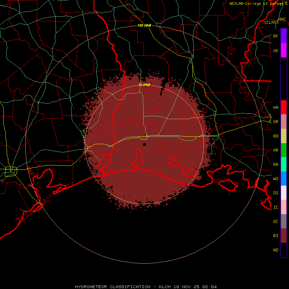
Task: Click the GR legend label
Action: pos(276,122)
